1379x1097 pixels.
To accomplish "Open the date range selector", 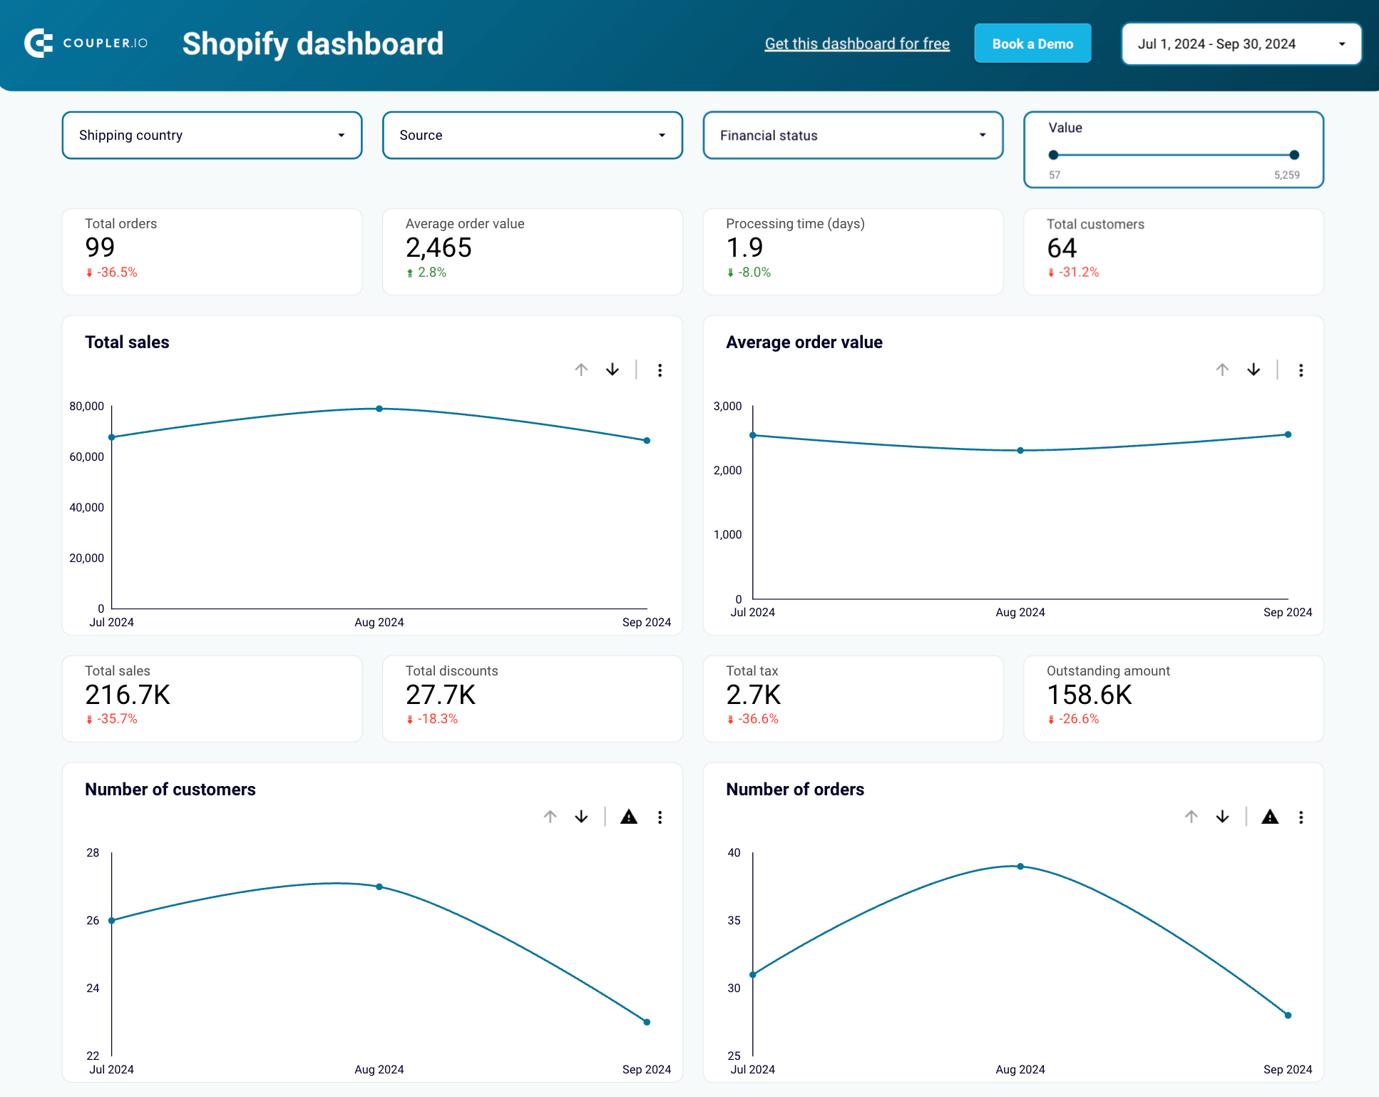I will click(1241, 44).
